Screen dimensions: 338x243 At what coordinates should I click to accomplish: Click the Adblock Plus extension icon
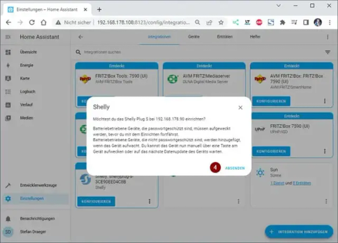click(259, 22)
